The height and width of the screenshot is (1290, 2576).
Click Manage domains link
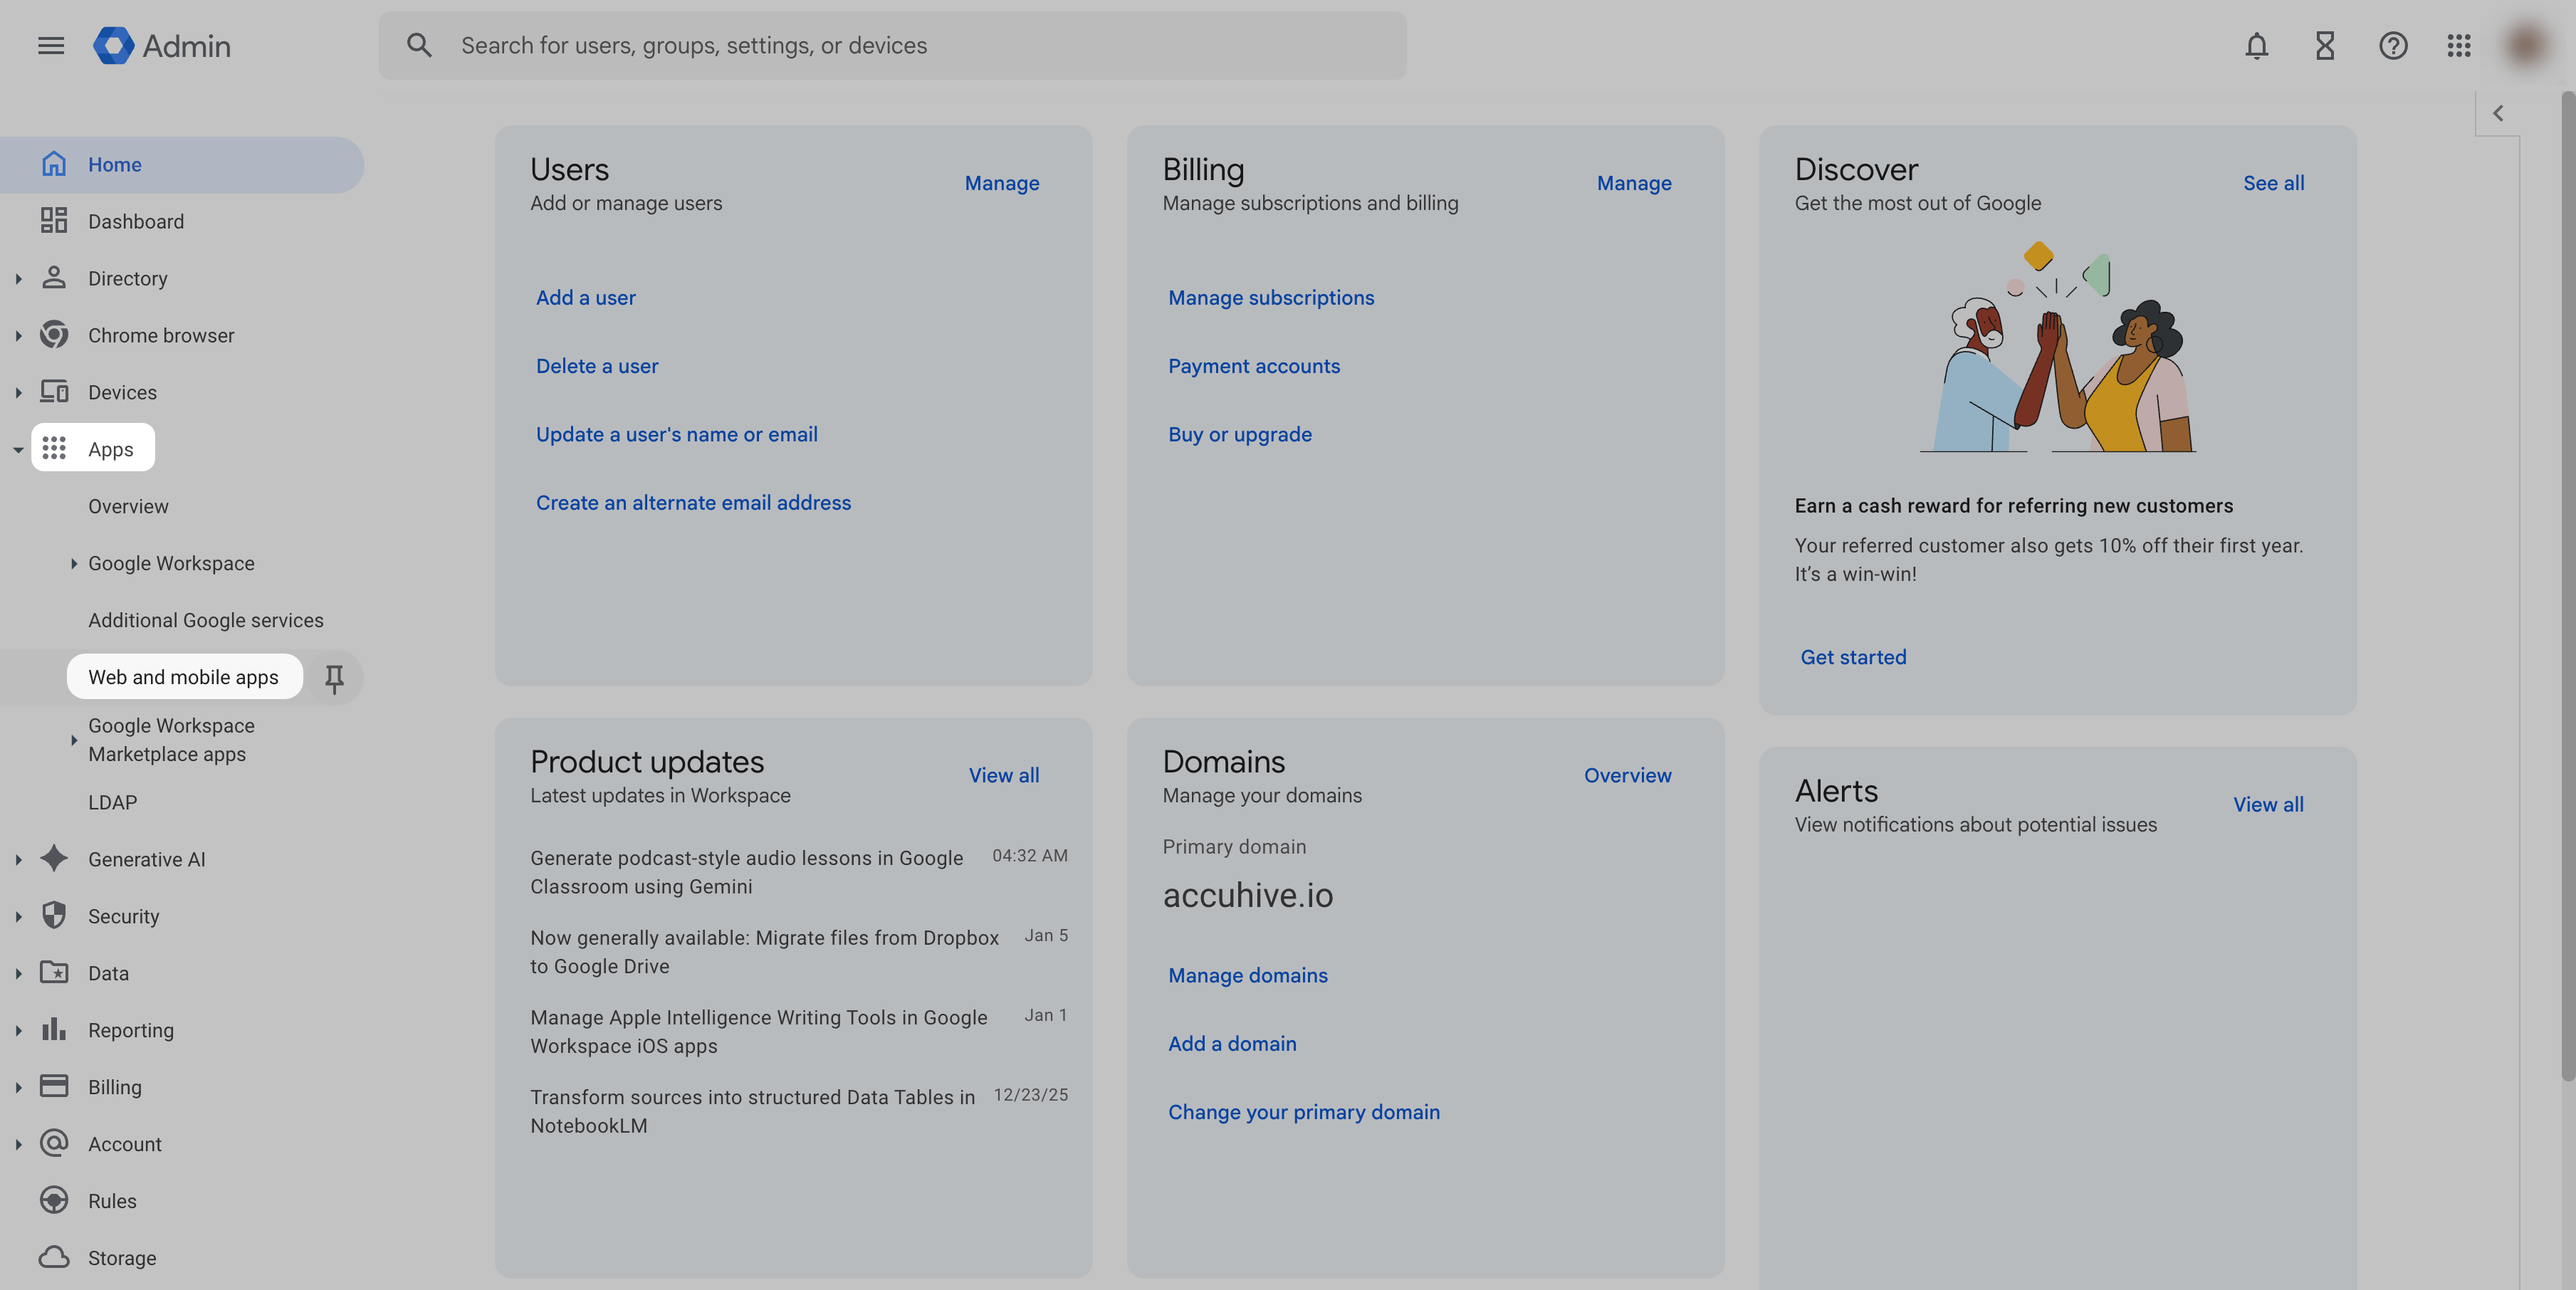tap(1248, 975)
